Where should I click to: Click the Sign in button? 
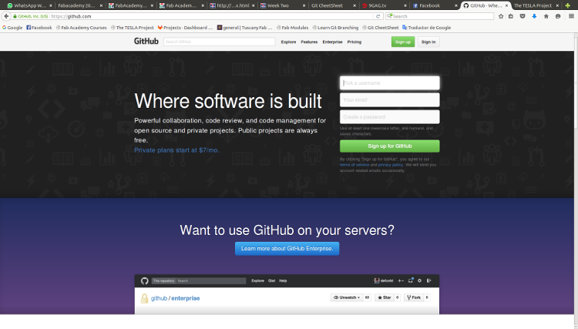point(428,42)
